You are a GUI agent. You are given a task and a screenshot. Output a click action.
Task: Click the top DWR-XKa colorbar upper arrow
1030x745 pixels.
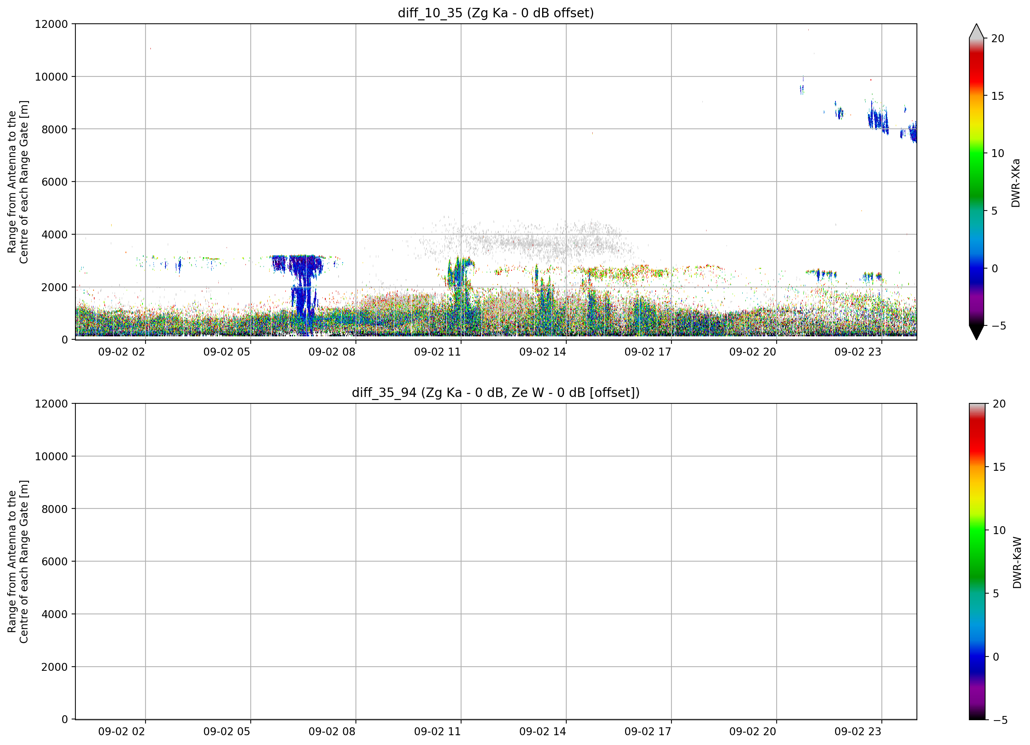976,31
